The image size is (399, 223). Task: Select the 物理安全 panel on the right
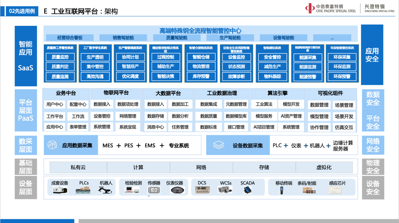click(373, 167)
